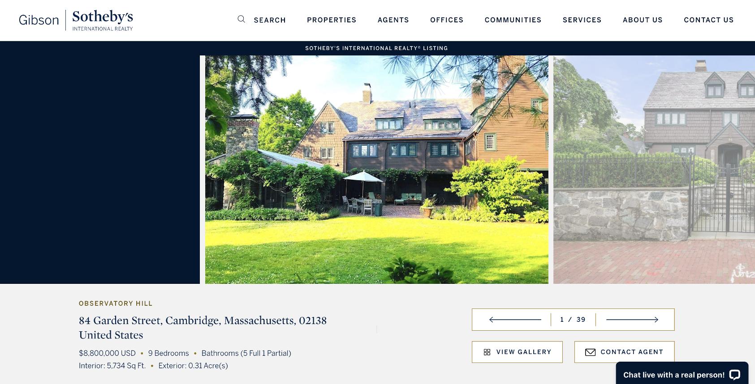The width and height of the screenshot is (755, 384).
Task: Open the Offices menu item
Action: (447, 20)
